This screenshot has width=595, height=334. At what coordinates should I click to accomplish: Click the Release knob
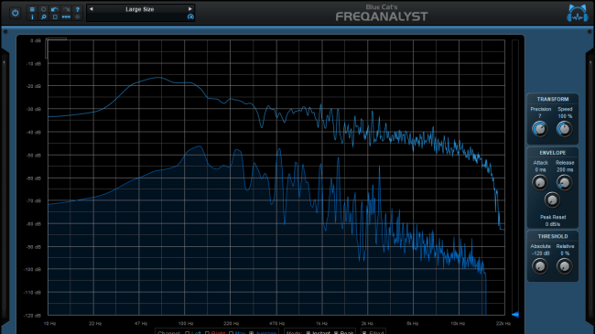click(x=564, y=183)
